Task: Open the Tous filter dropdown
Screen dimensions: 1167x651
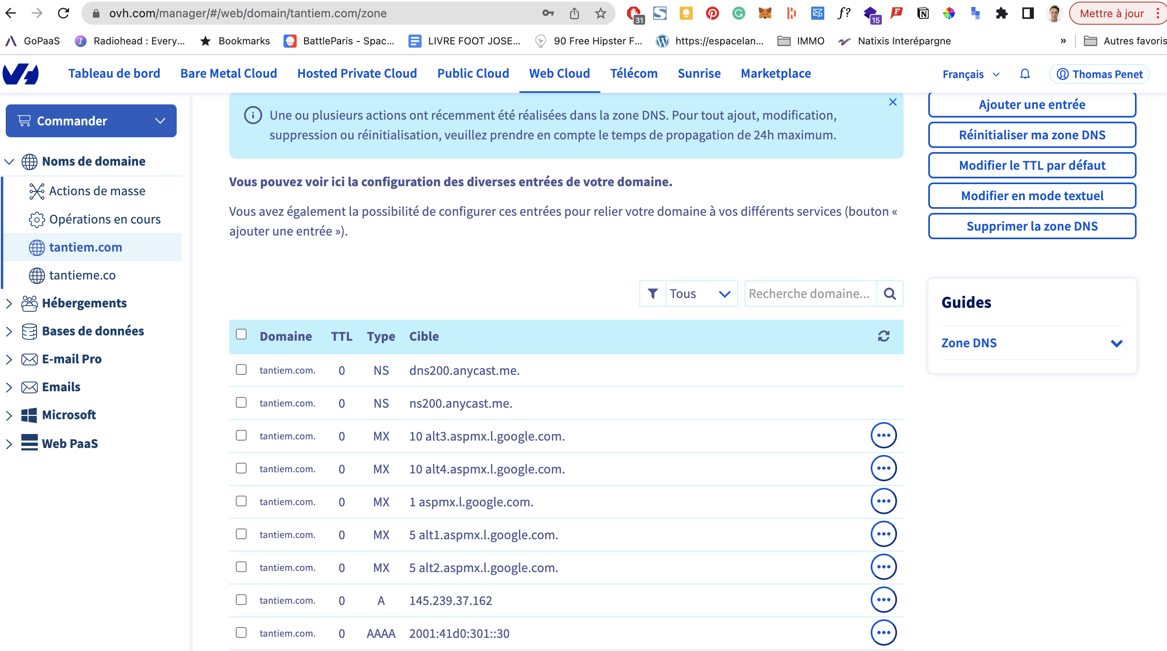Action: 700,293
